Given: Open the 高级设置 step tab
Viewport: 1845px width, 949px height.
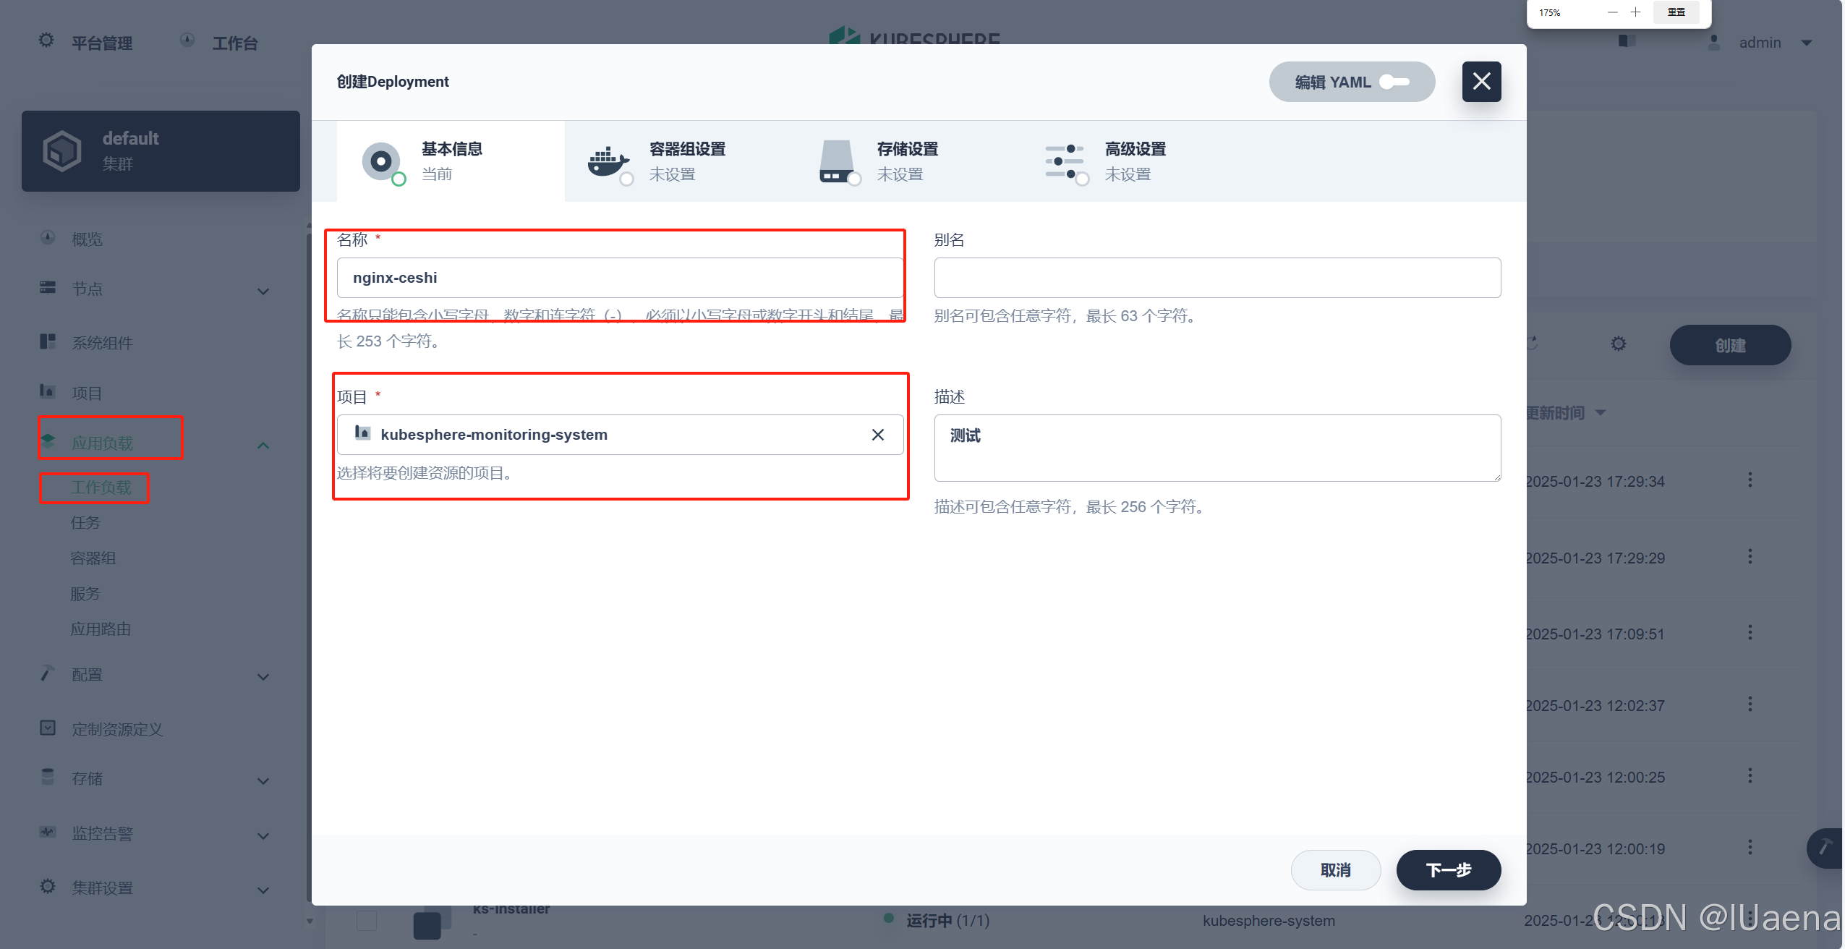Looking at the screenshot, I should [1134, 161].
